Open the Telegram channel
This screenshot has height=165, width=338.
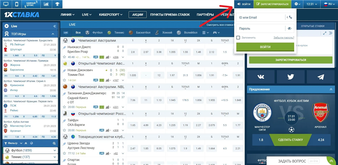[x=320, y=77]
